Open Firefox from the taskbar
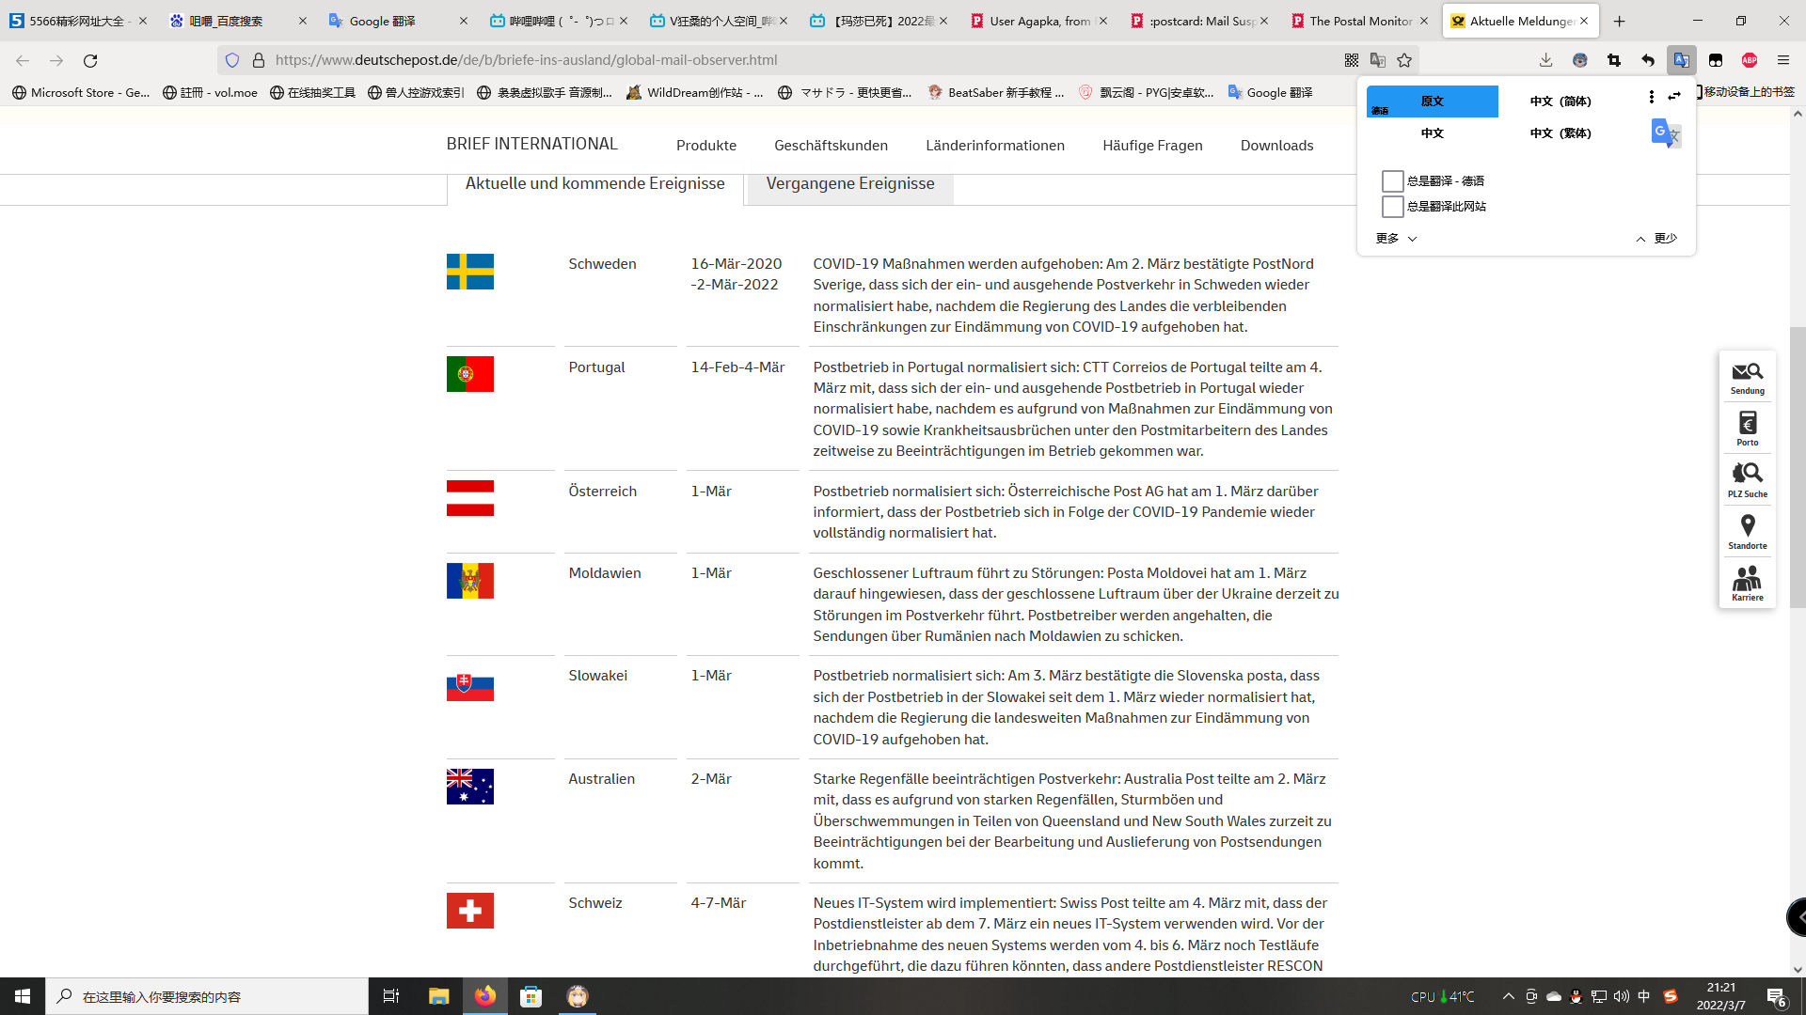Screen dimensions: 1806x1015 click(485, 996)
